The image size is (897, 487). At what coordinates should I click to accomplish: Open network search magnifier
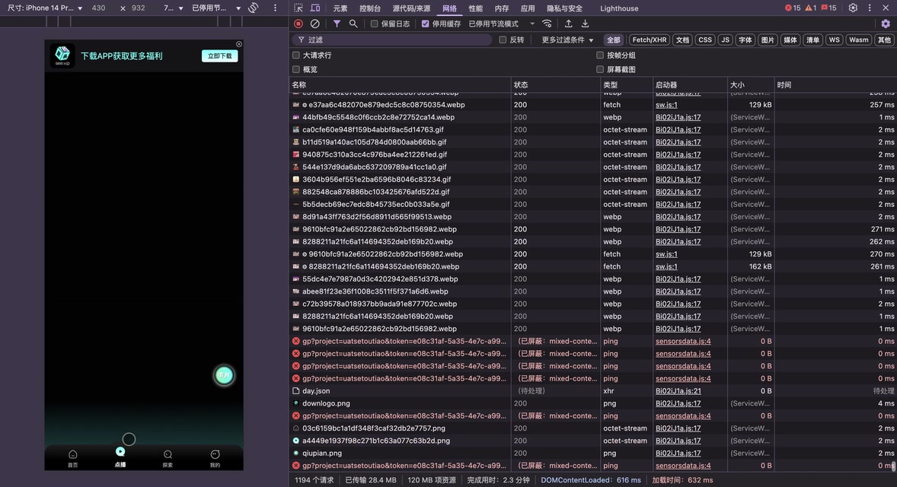pos(353,24)
